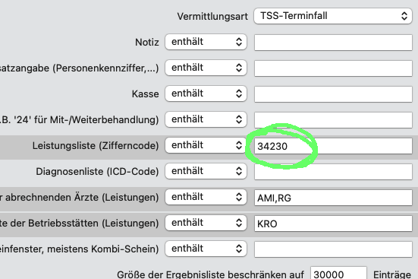The width and height of the screenshot is (418, 279).
Task: Open the Betriebsstätten (Leistungen) enthält dropdown
Action: (206, 223)
